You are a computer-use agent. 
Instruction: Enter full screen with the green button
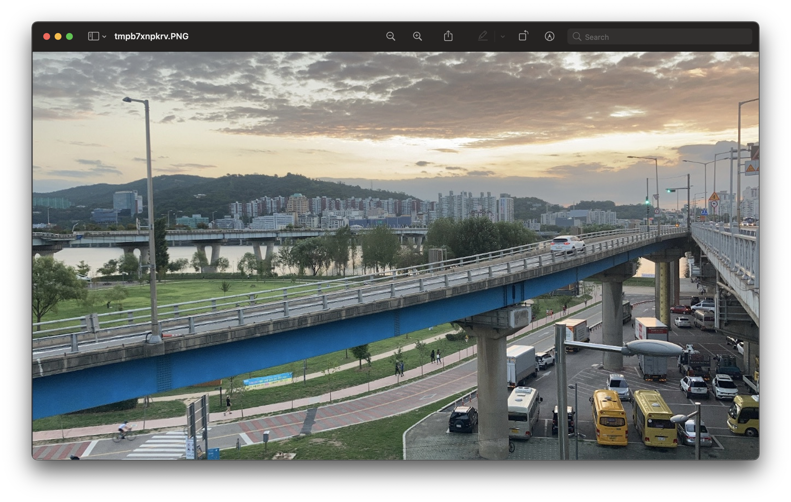(69, 36)
